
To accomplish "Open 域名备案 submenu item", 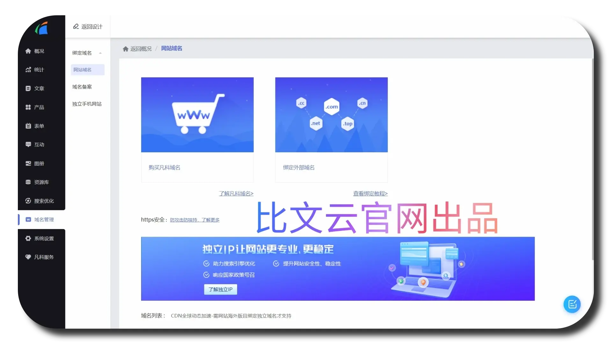I will 82,87.
